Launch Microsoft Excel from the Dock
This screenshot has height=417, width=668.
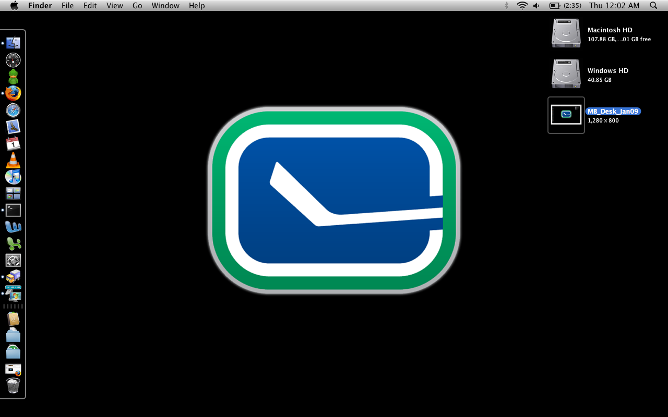[13, 243]
